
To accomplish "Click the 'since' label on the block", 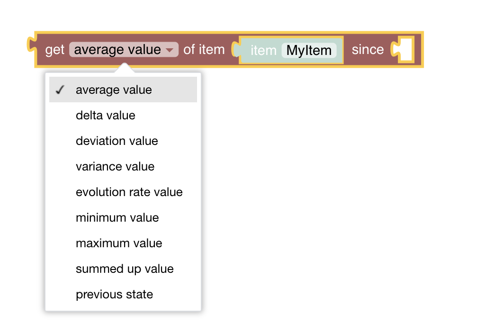I will pos(368,50).
